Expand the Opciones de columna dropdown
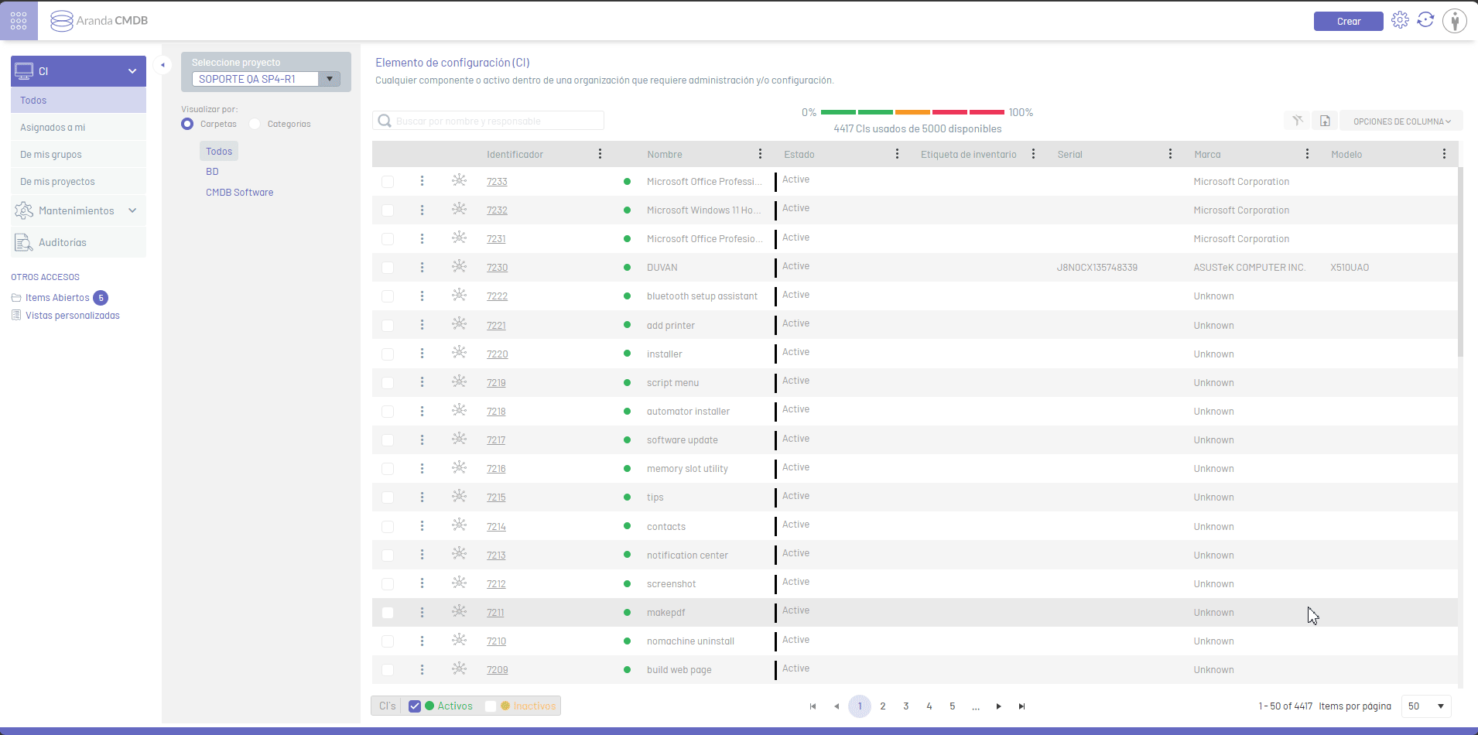 pos(1401,121)
